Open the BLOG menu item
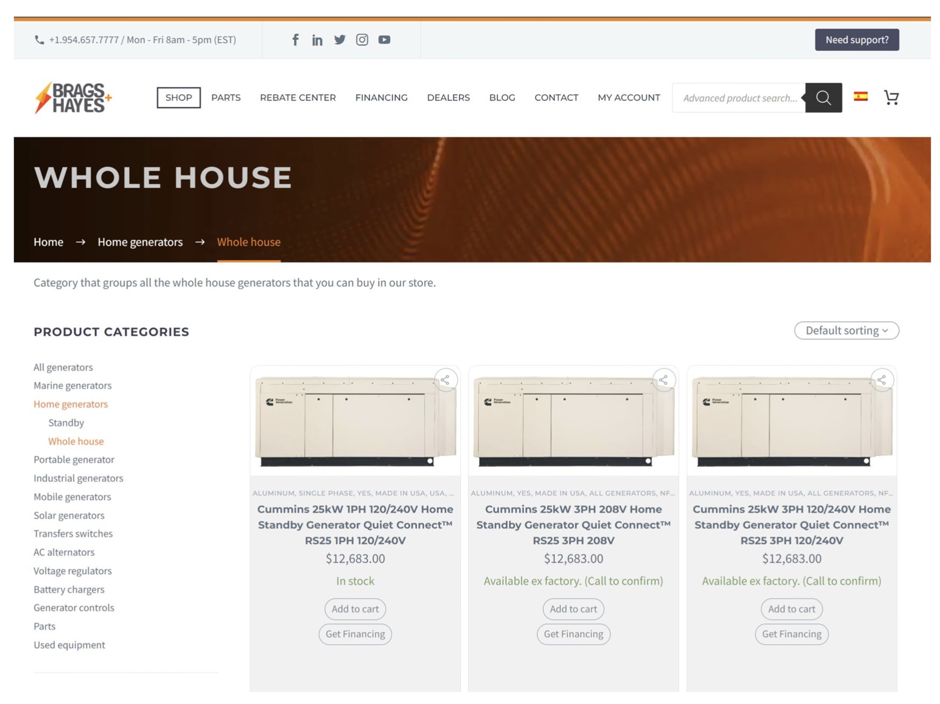 pos(502,97)
